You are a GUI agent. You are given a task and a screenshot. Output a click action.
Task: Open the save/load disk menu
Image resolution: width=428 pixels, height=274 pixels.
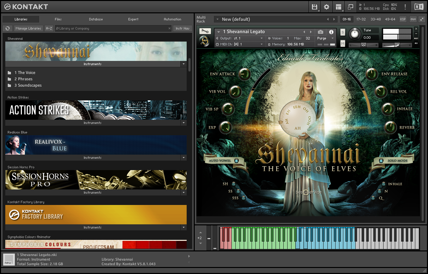(315, 7)
